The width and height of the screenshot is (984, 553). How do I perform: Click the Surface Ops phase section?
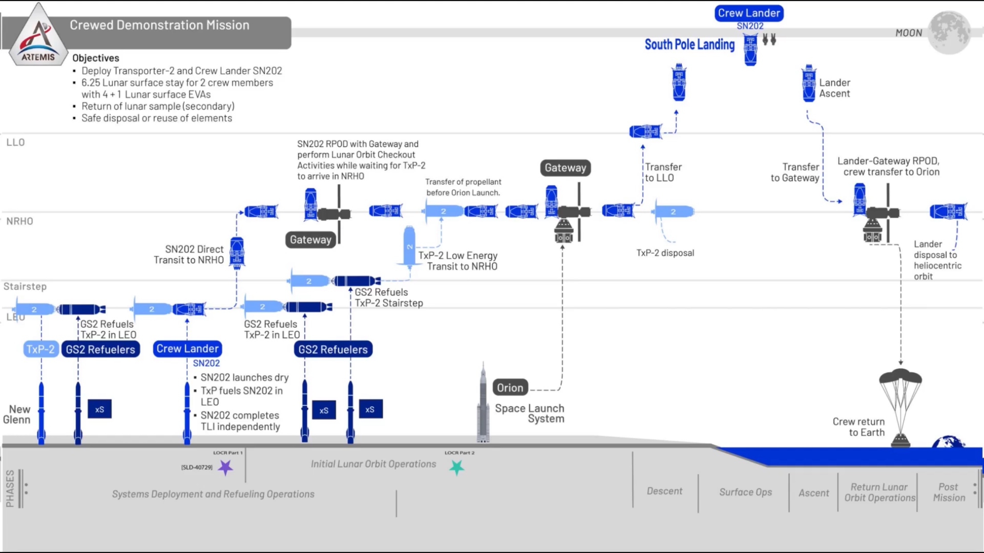coord(745,492)
